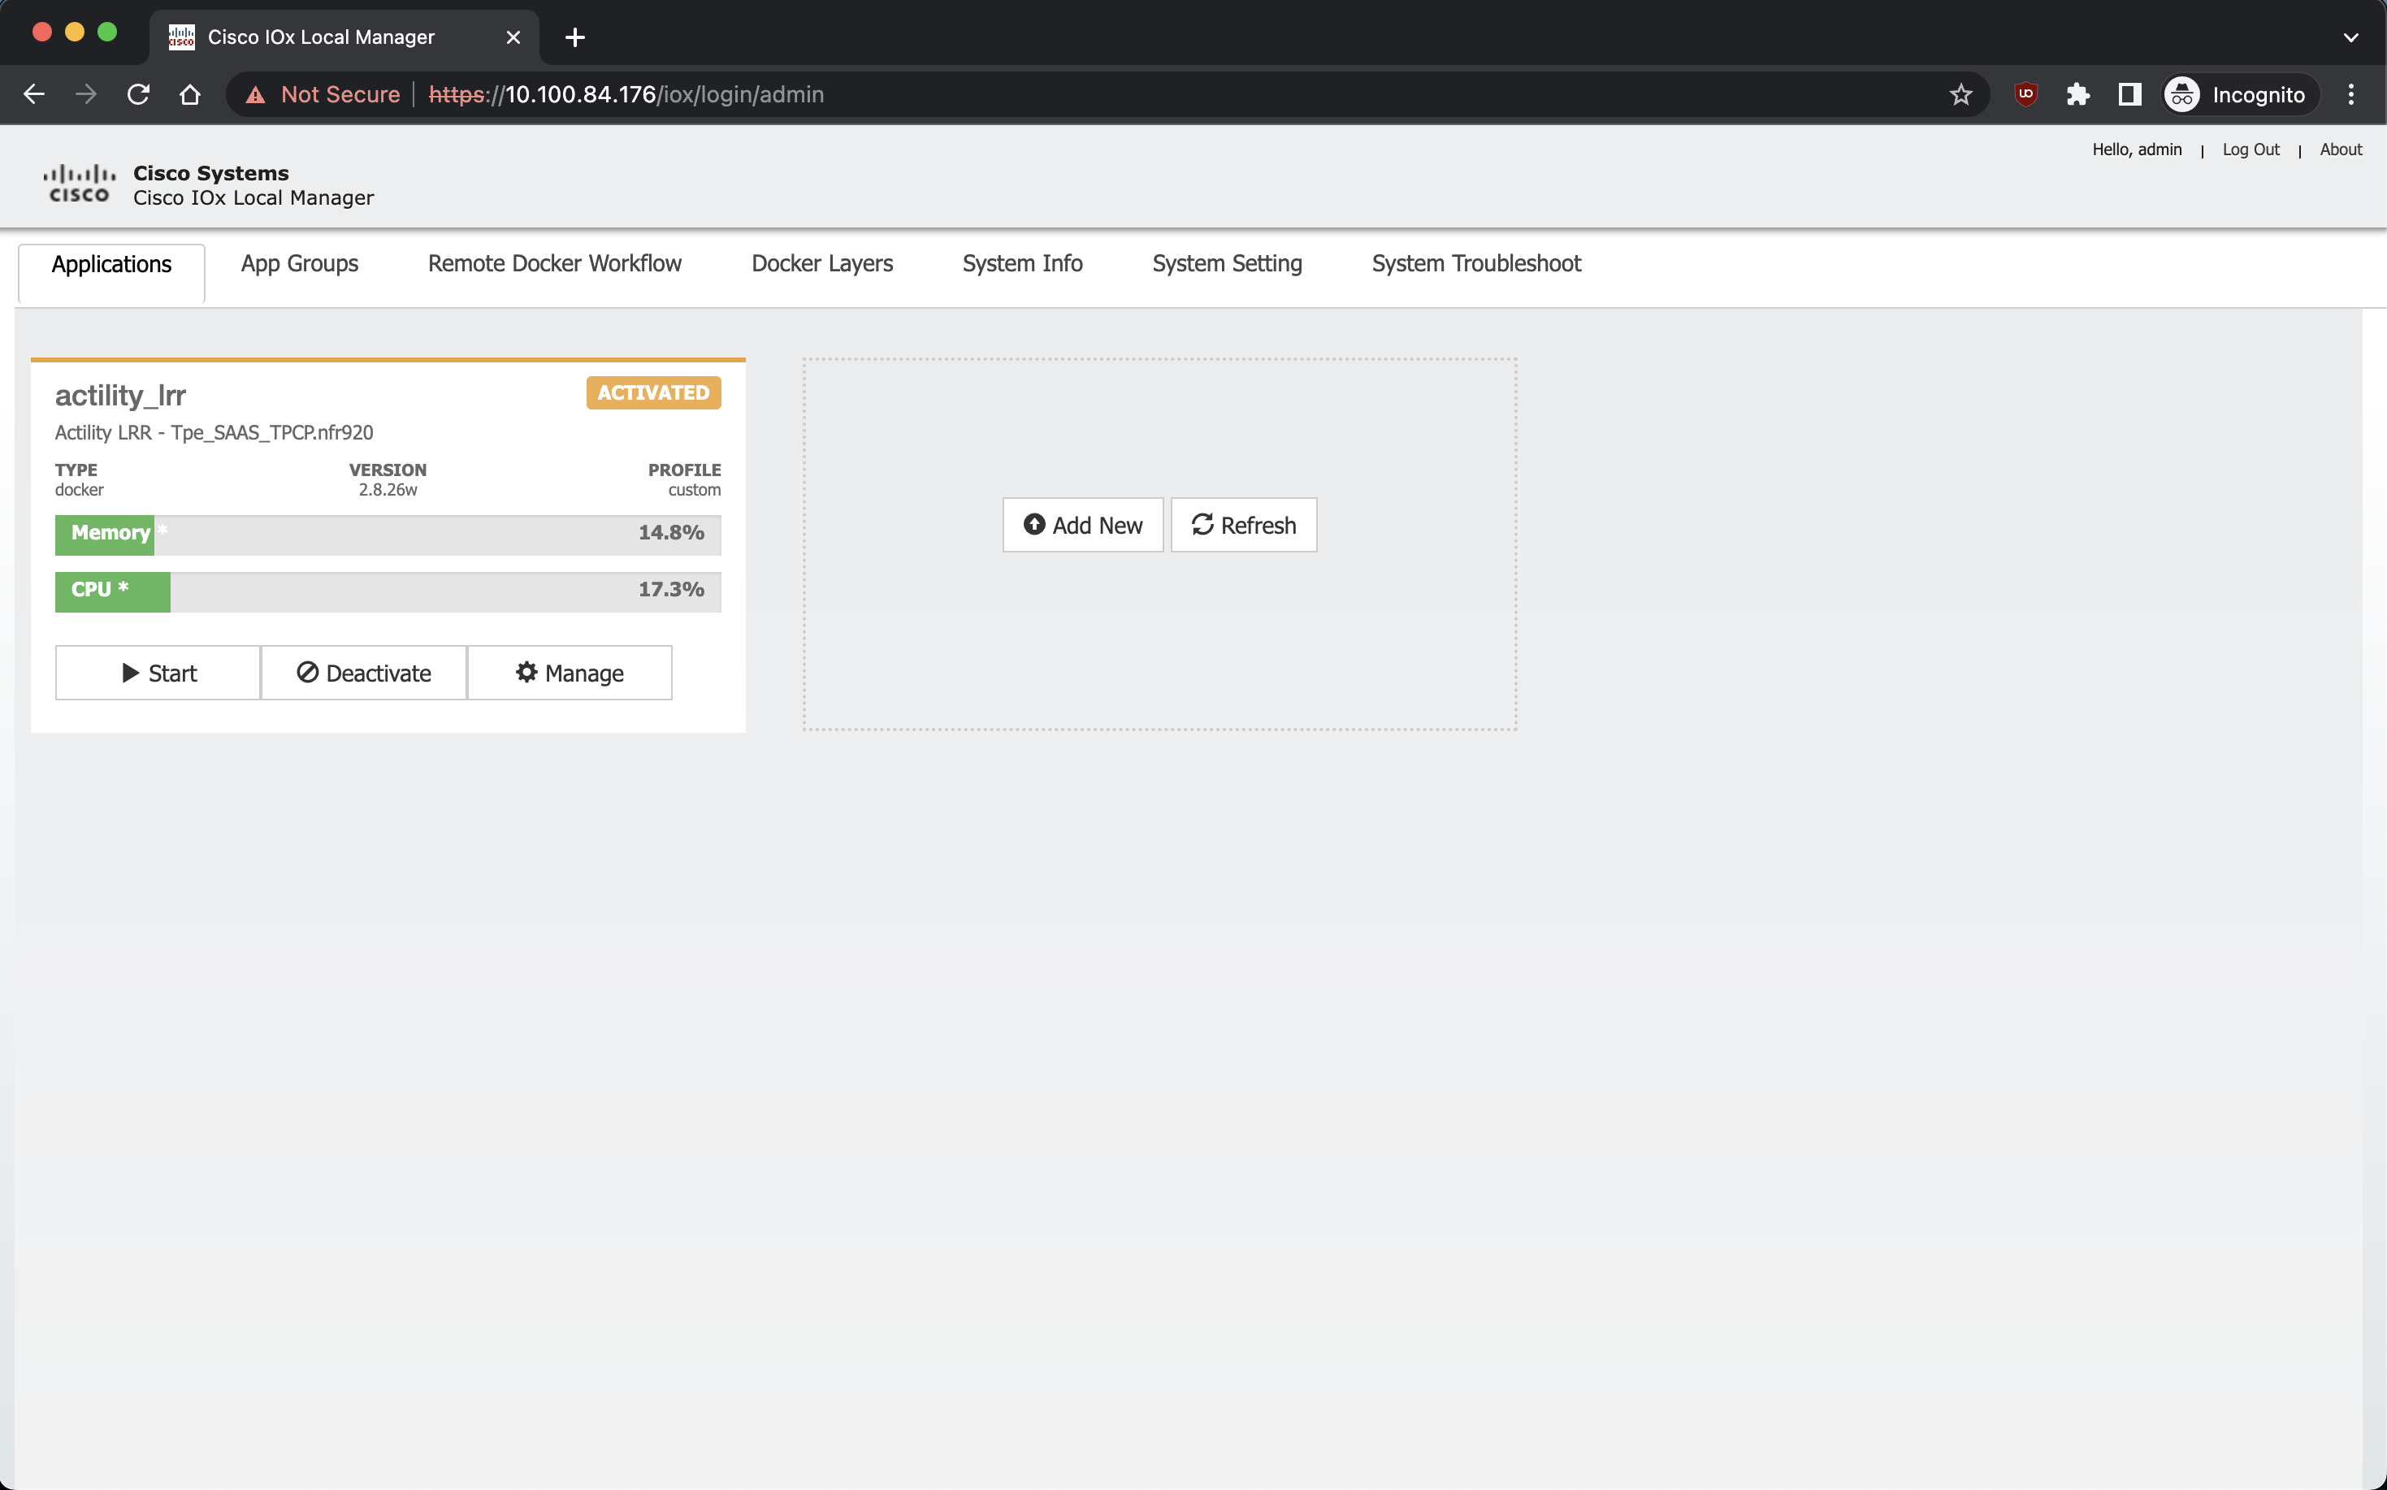Click Add New application button
Image resolution: width=2387 pixels, height=1490 pixels.
tap(1082, 526)
